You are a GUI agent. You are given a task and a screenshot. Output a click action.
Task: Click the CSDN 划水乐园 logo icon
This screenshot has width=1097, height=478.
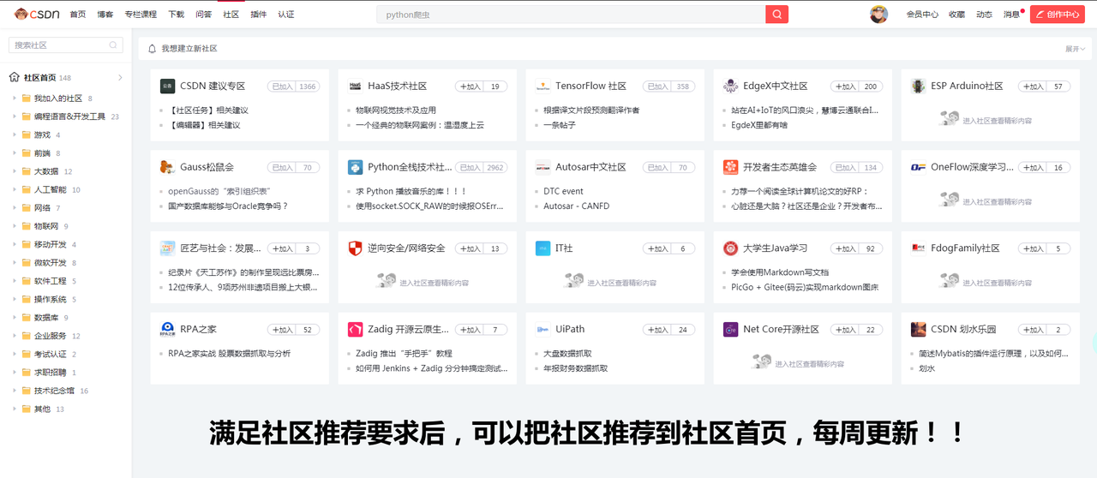[x=918, y=329]
